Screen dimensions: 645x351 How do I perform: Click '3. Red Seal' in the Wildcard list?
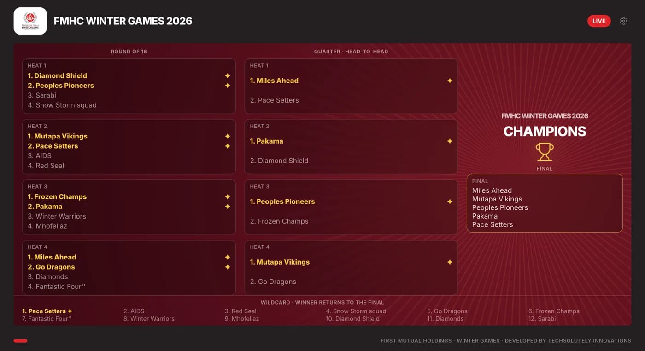(240, 311)
